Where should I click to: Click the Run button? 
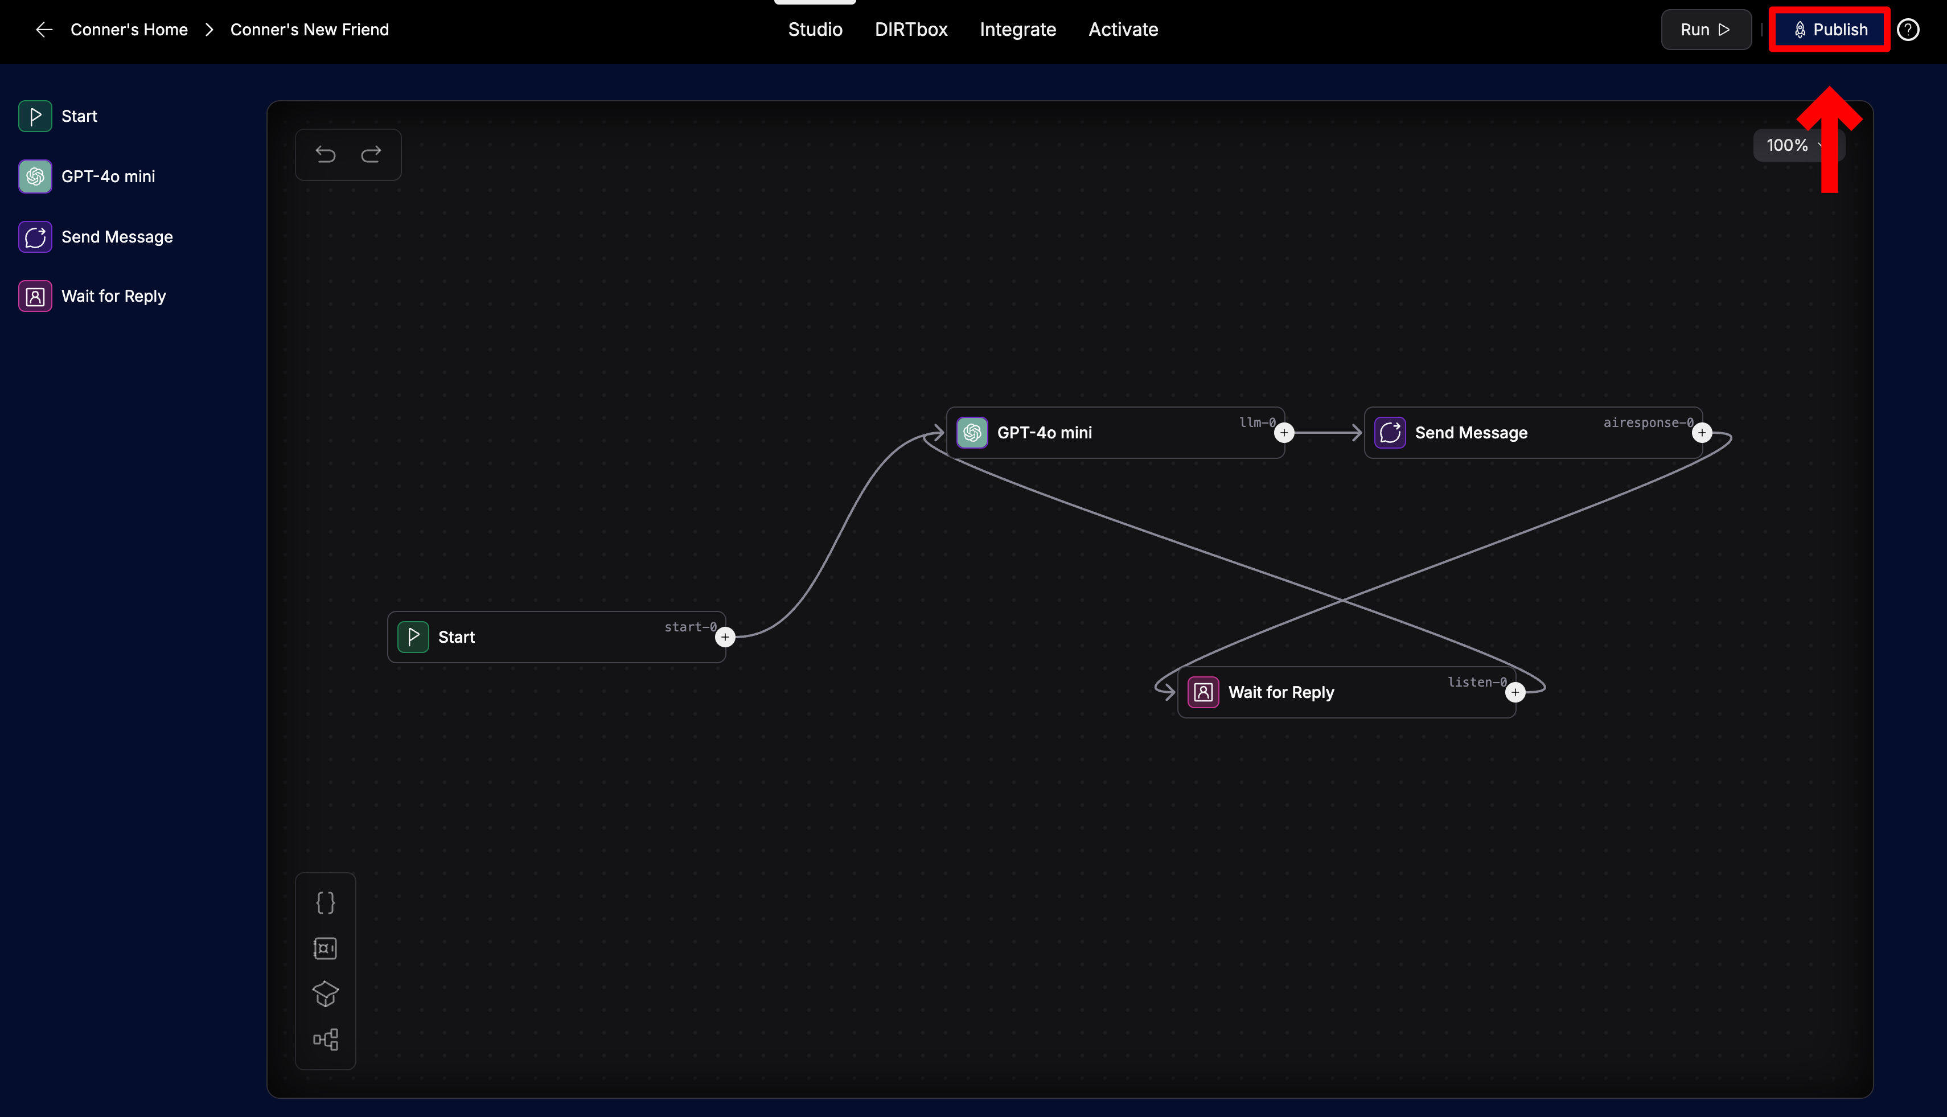click(1706, 30)
